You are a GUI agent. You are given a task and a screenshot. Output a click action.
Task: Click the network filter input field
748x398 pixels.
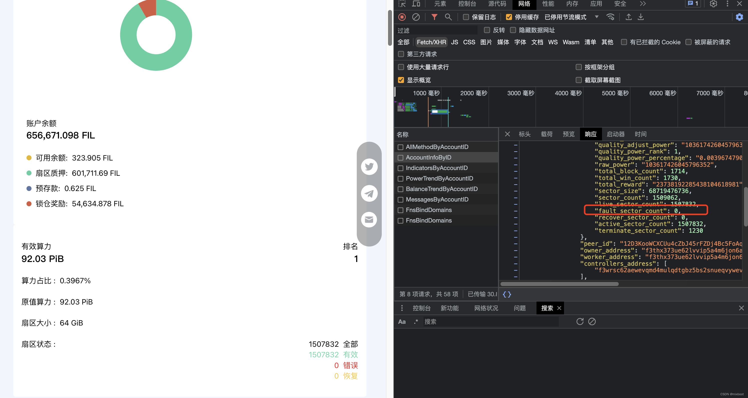point(437,30)
